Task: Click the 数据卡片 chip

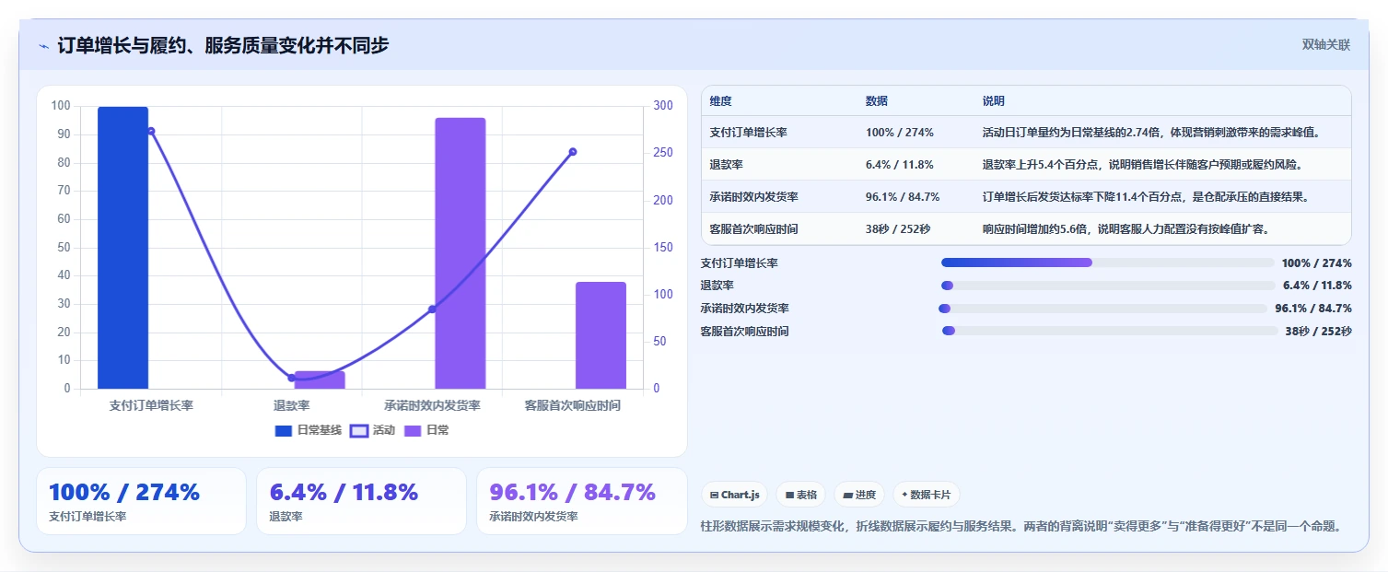Action: [x=926, y=495]
